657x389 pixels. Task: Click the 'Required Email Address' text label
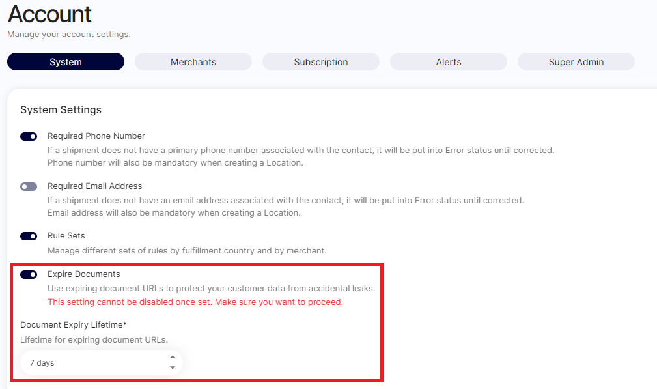(x=94, y=186)
